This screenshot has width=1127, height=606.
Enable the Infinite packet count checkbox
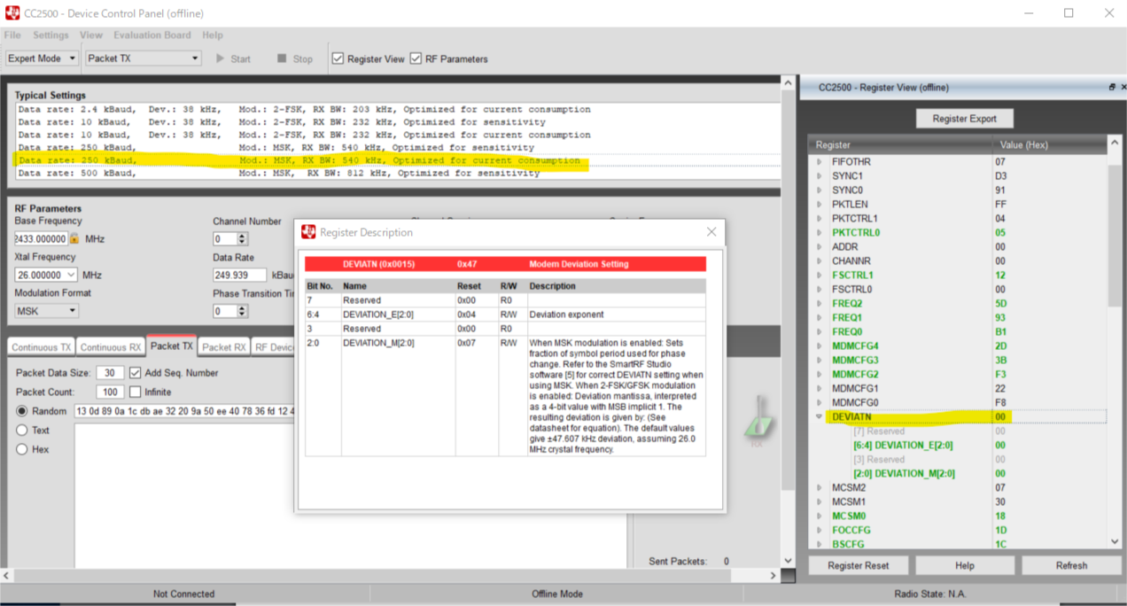coord(136,392)
